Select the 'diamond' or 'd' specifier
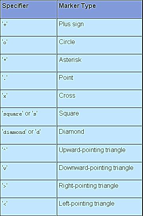143x216 pixels. pos(21,132)
